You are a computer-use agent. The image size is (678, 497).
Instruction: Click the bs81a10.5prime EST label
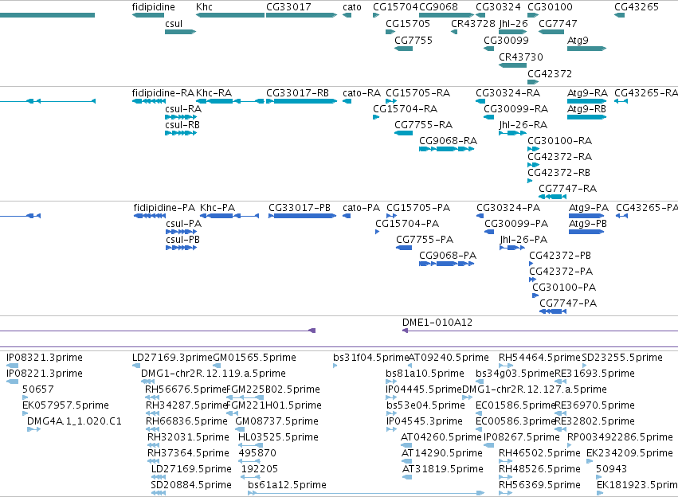[425, 374]
